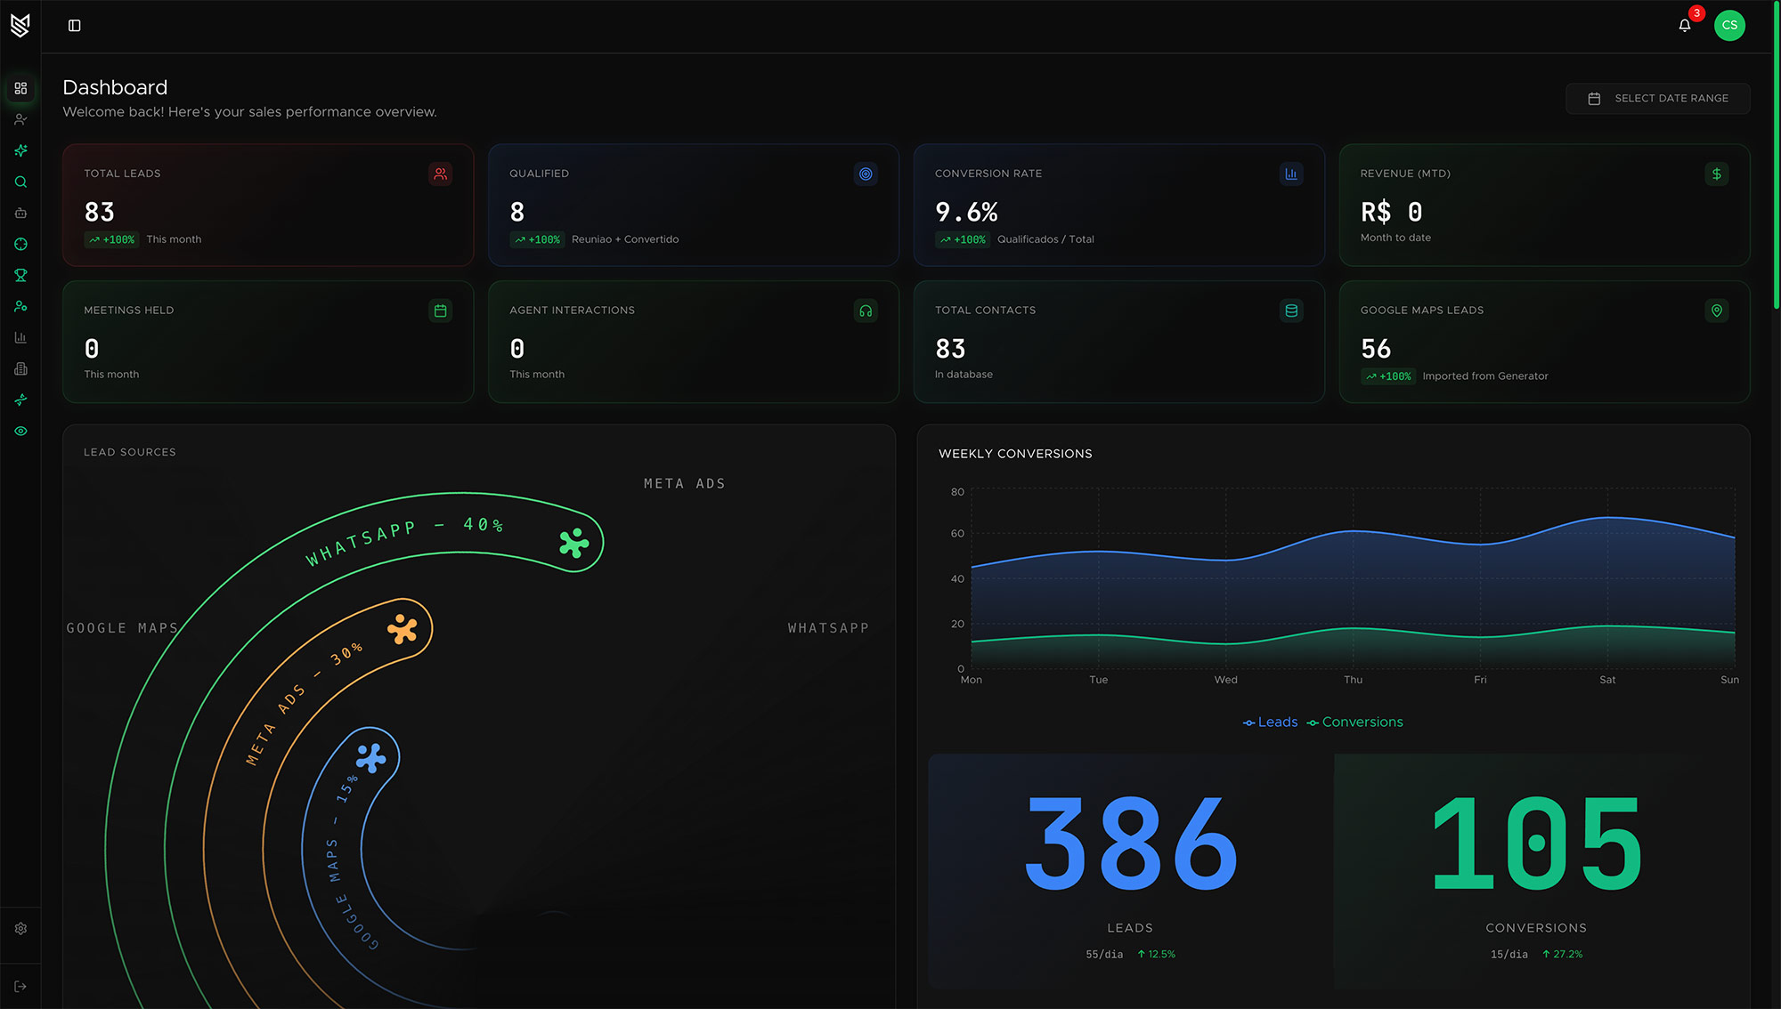
Task: Click the Total Leads value 83
Action: tap(99, 212)
